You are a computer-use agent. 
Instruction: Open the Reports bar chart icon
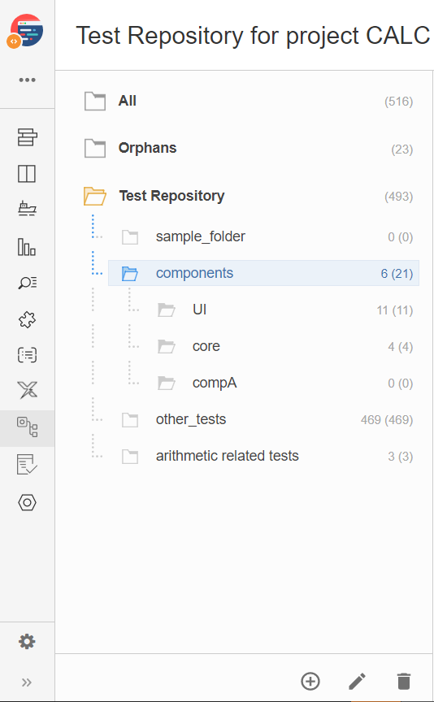(x=27, y=247)
